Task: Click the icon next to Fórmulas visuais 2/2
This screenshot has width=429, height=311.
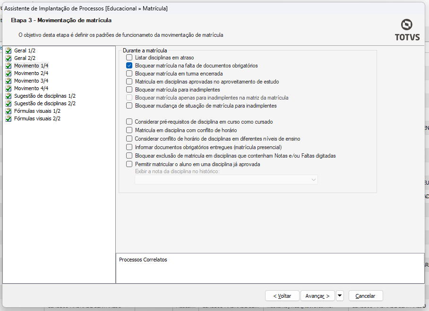Action: click(8, 118)
